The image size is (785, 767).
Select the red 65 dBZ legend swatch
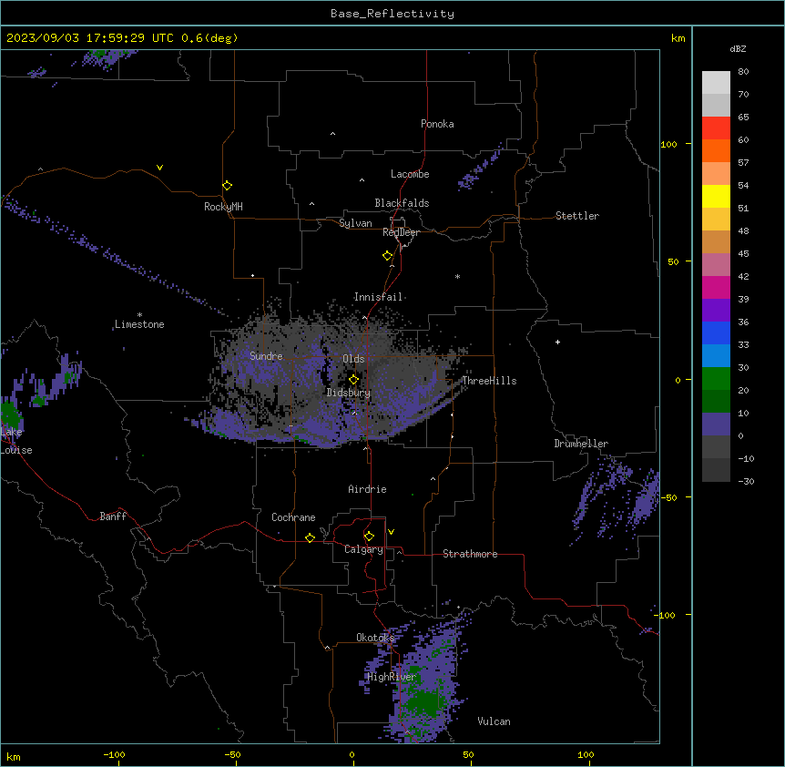coord(716,128)
